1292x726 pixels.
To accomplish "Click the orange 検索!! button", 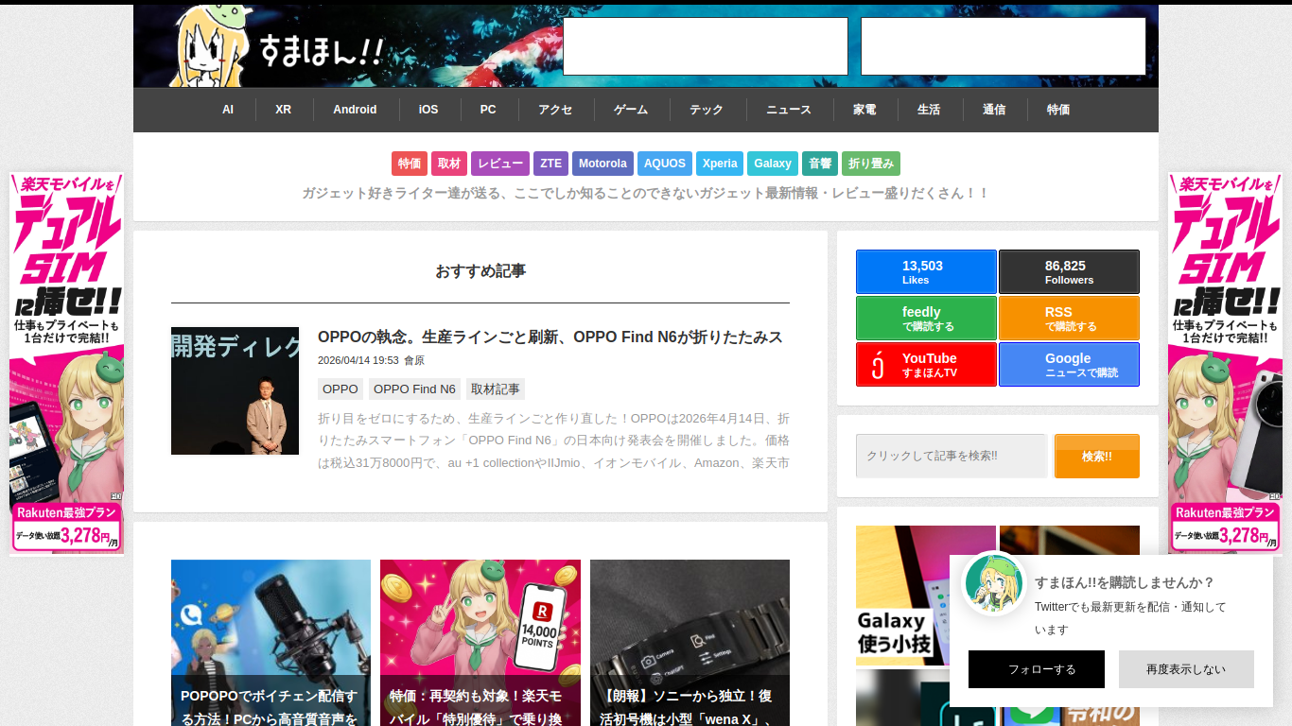I will 1097,456.
